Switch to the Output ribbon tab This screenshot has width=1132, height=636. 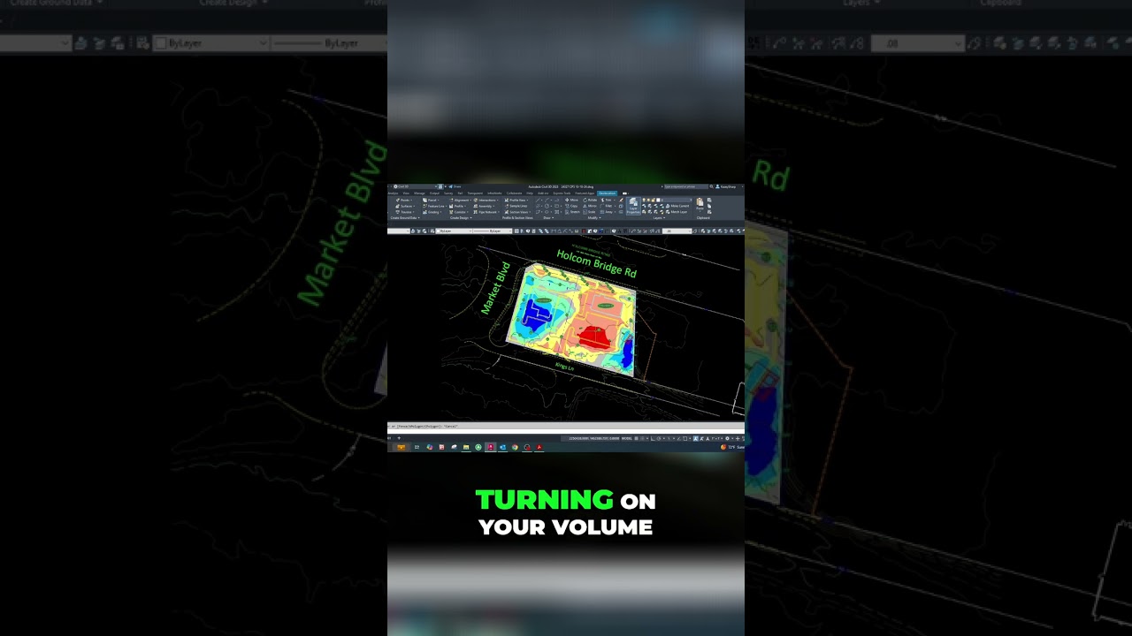coord(434,193)
